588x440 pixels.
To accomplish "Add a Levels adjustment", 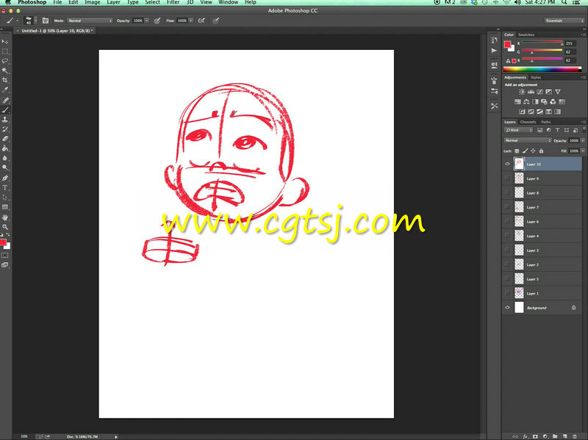I will [531, 92].
